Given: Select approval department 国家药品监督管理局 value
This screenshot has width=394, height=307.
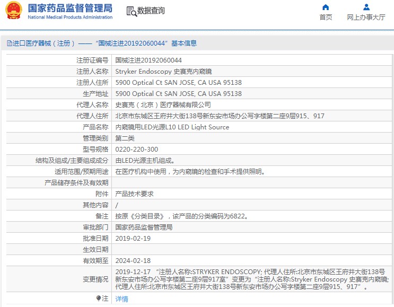Looking at the screenshot, I should coord(144,227).
